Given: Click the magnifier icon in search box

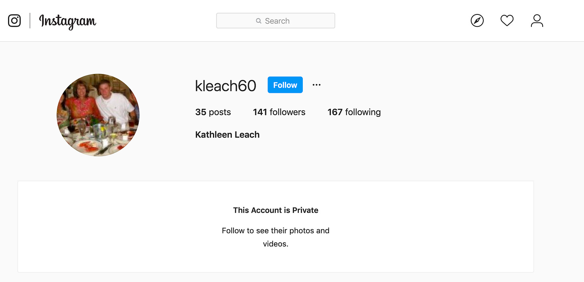Looking at the screenshot, I should click(259, 21).
